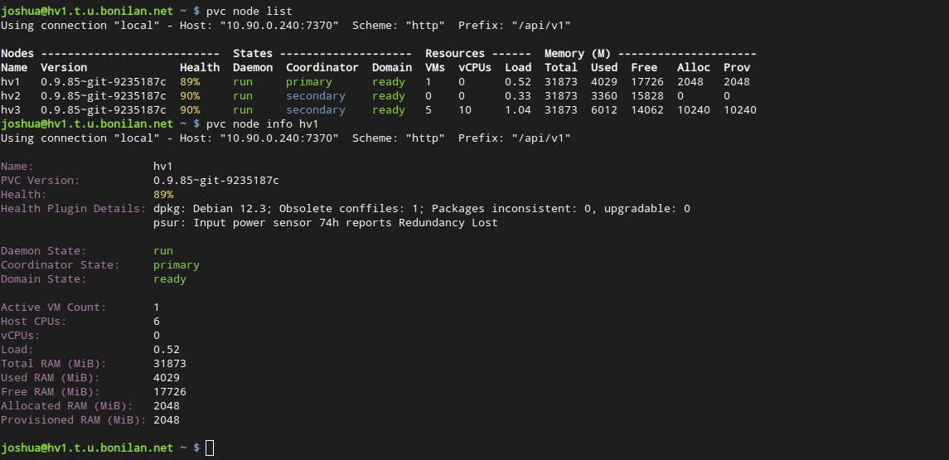
Task: Select the hv2 name in node list
Action: pyautogui.click(x=11, y=96)
